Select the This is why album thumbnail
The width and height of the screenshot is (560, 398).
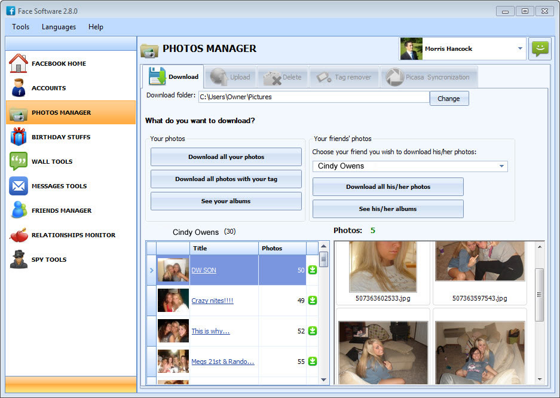click(x=173, y=331)
